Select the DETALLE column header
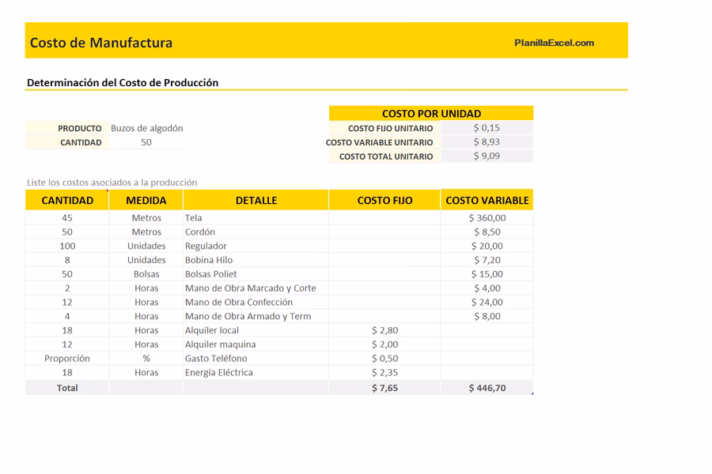Viewport: 712px width, 474px height. 256,200
